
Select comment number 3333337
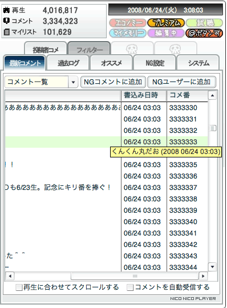(183, 188)
